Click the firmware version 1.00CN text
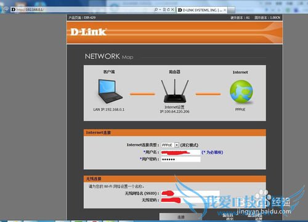Viewport: 308px width, 222px height. 267,18
